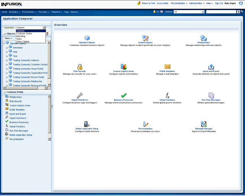This screenshot has width=245, height=196.
Task: Click the Import and Export link in Common Setup
Action: point(18,114)
